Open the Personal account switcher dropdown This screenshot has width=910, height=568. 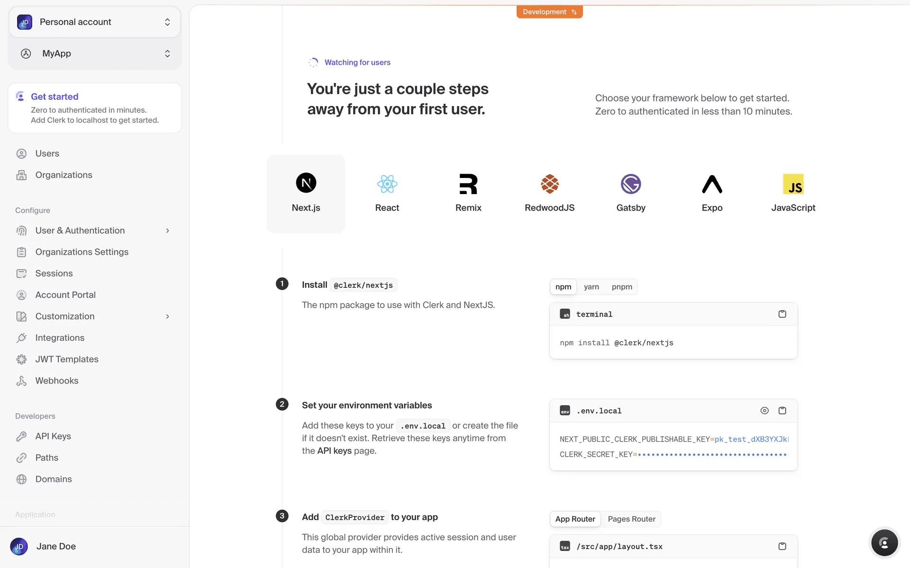click(x=95, y=22)
